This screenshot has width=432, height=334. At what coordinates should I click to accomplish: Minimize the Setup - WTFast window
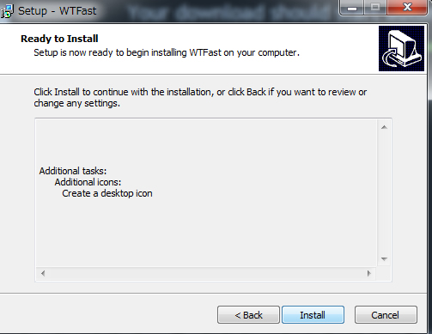tap(352, 8)
